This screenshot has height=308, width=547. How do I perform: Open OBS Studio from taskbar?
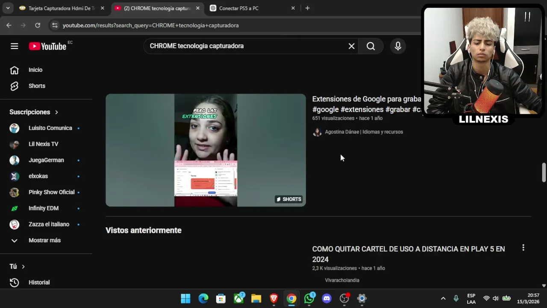344,299
